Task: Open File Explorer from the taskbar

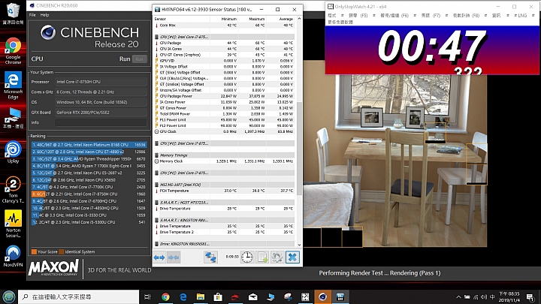Action: (201, 296)
